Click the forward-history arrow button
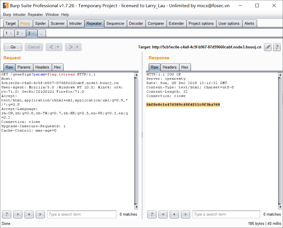 pos(71,47)
